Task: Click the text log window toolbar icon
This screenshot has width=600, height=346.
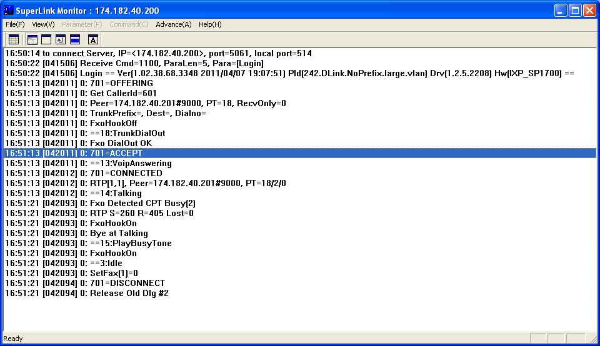Action: tap(32, 39)
